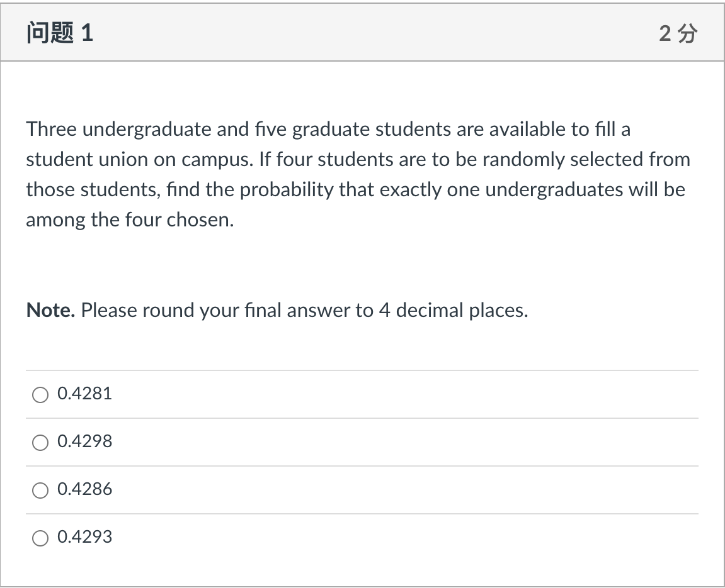This screenshot has height=588, width=725.
Task: Select the 0.4281 radio button
Action: [40, 395]
